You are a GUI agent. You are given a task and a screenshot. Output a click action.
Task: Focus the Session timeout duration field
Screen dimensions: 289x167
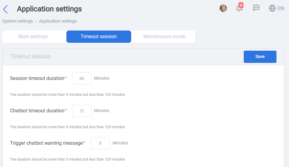click(x=82, y=78)
